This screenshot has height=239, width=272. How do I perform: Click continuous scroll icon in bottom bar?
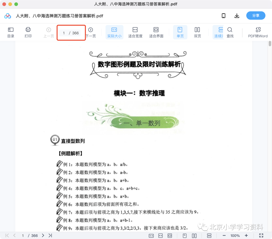[209, 236]
